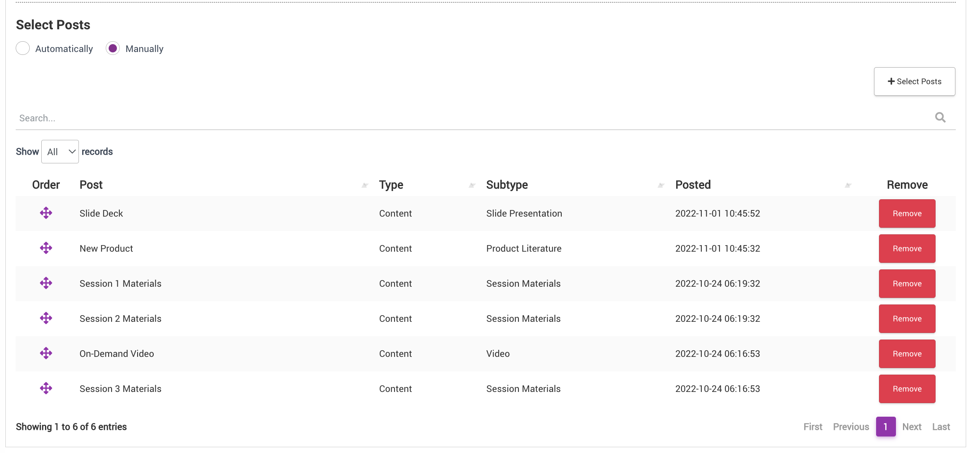
Task: Click the 2022-11-01 10:45:32 posted date
Action: tap(717, 248)
